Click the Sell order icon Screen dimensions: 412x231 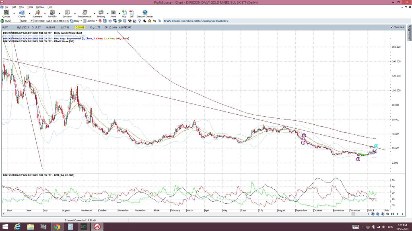(132, 14)
